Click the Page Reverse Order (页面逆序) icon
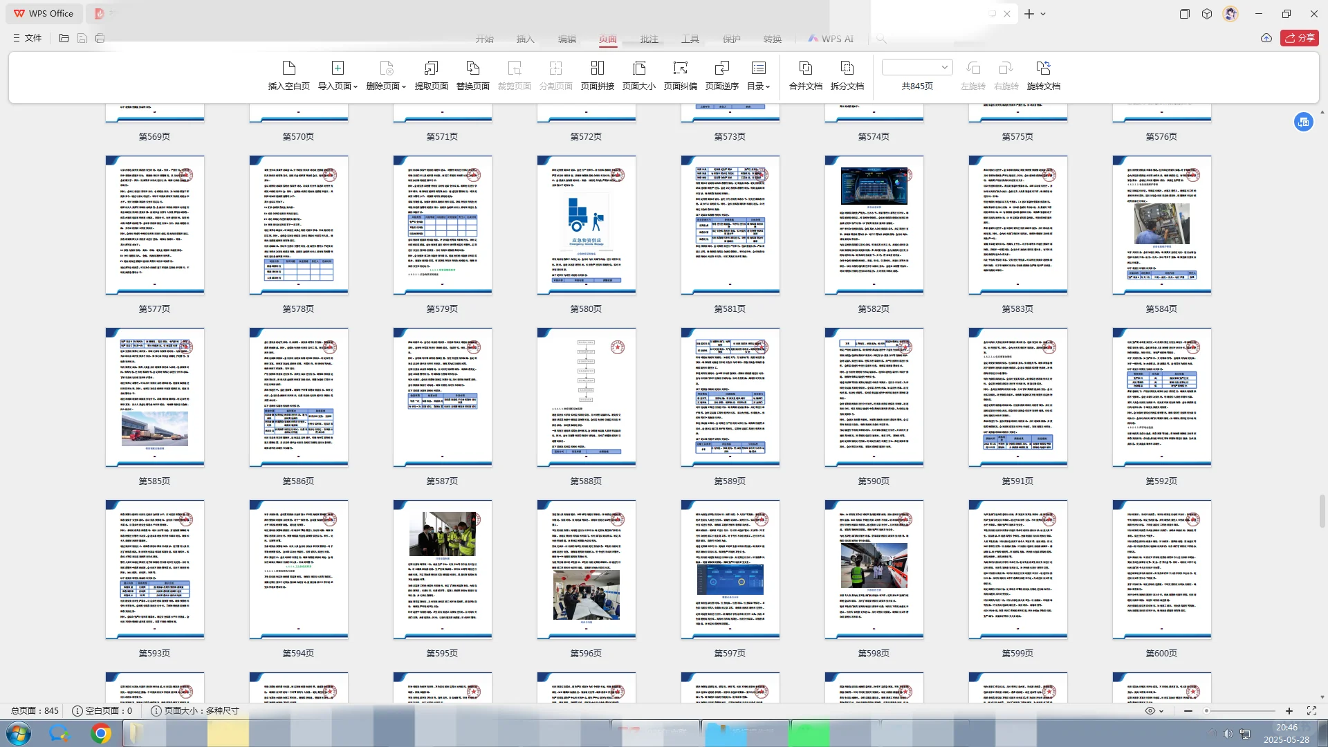Viewport: 1328px width, 747px height. (x=721, y=68)
